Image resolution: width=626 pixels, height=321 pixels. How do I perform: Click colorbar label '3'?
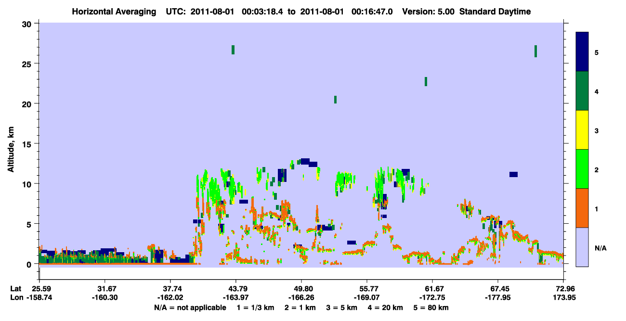point(597,130)
